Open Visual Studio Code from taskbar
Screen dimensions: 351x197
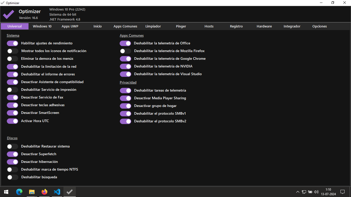tap(57, 192)
